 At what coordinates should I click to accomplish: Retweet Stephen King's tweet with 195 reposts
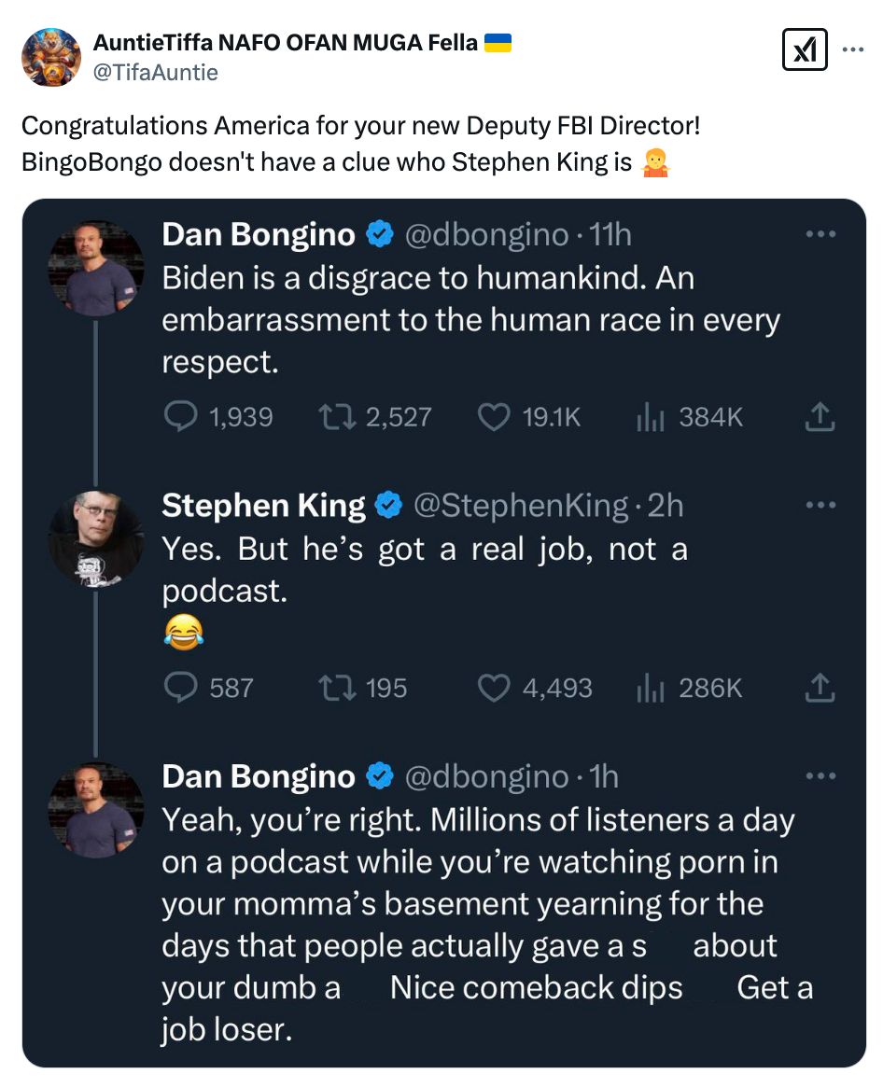pyautogui.click(x=337, y=689)
